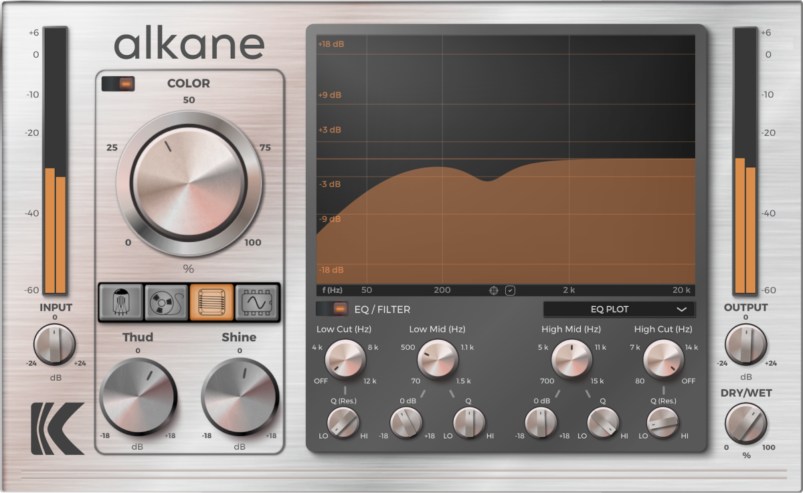The width and height of the screenshot is (803, 493).
Task: Click the orange EQ curve display
Action: tap(506, 159)
